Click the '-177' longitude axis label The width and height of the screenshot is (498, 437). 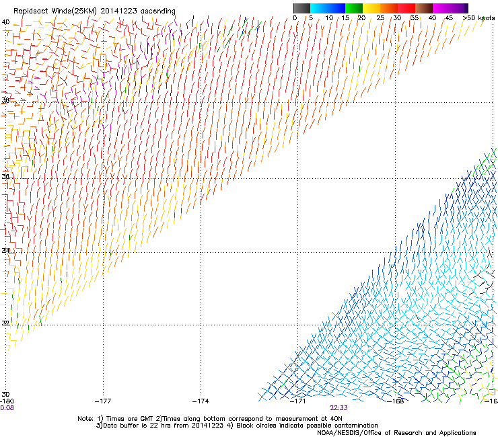pos(103,401)
